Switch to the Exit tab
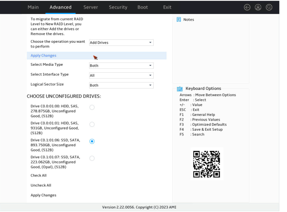 pos(167,7)
